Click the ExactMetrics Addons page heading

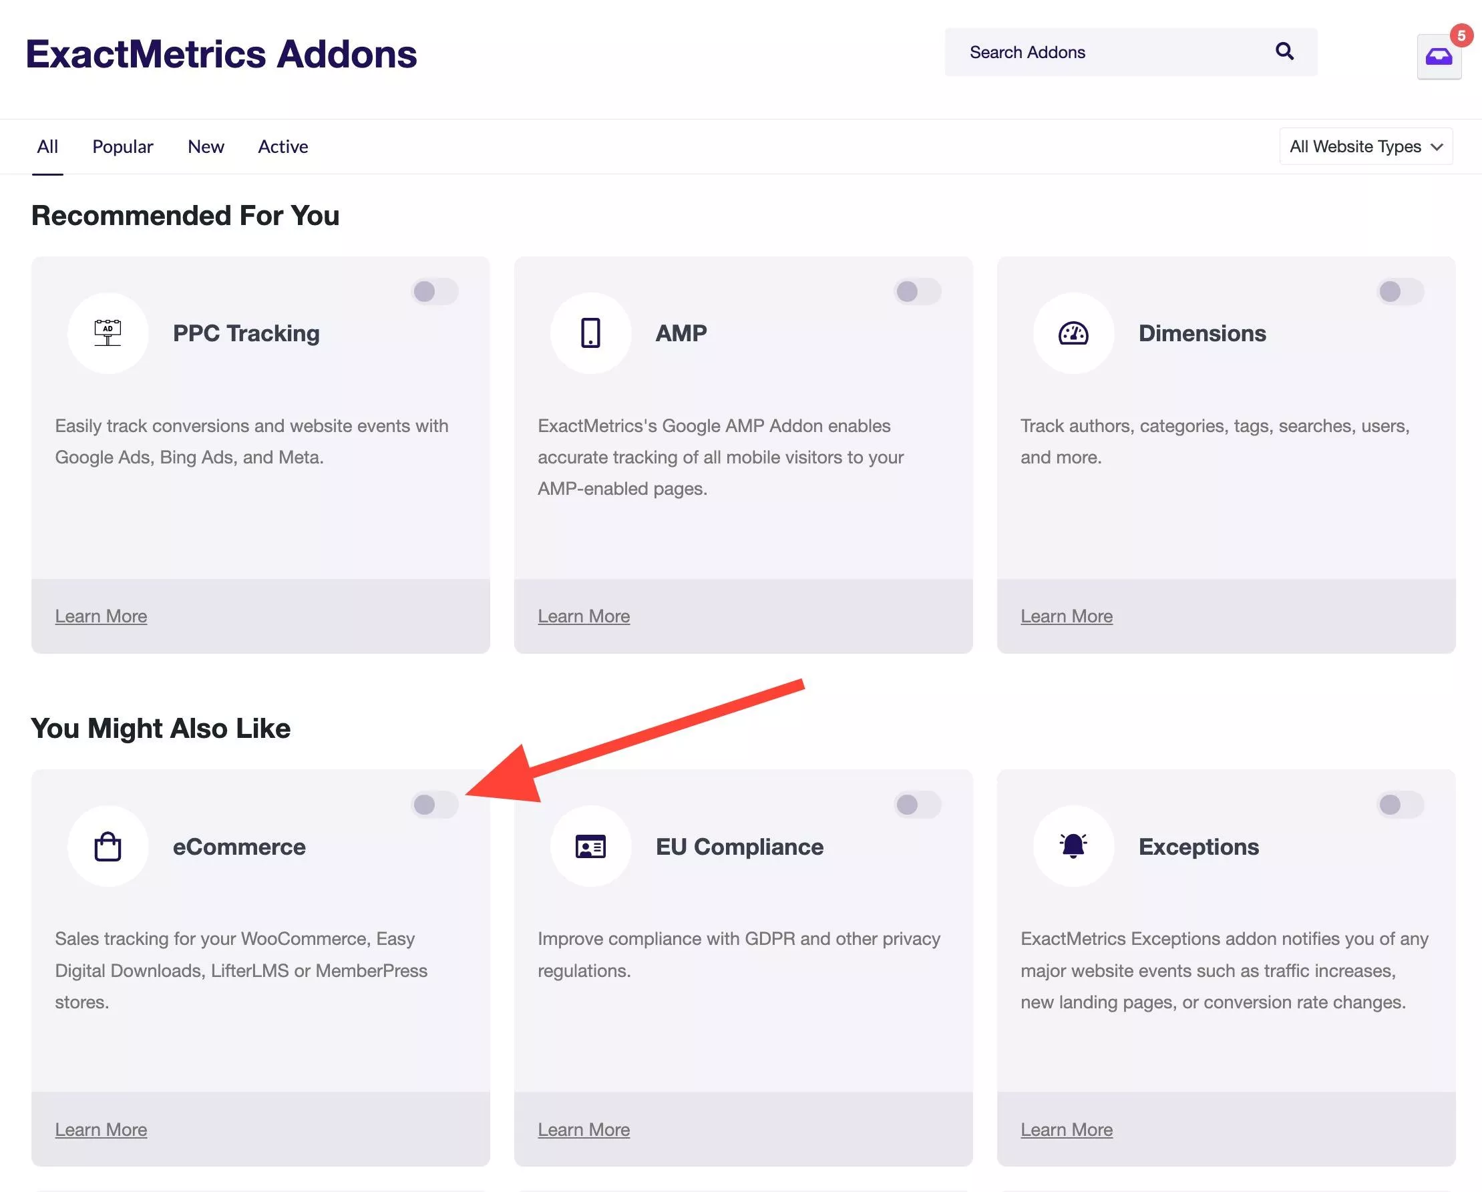(x=221, y=54)
